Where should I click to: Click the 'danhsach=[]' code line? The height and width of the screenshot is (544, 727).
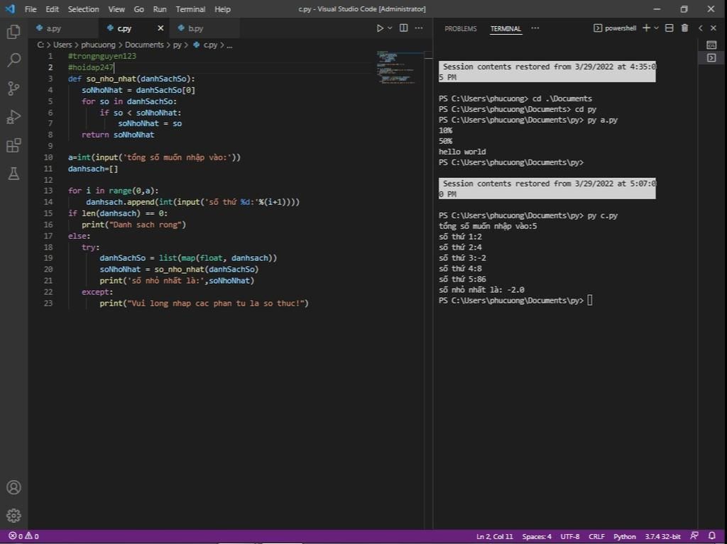pyautogui.click(x=93, y=169)
